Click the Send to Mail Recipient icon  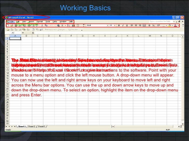point(41,29)
